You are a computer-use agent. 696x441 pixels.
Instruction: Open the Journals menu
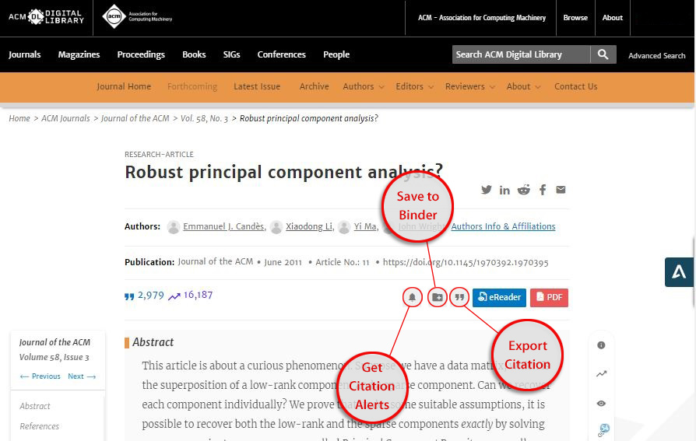[24, 54]
